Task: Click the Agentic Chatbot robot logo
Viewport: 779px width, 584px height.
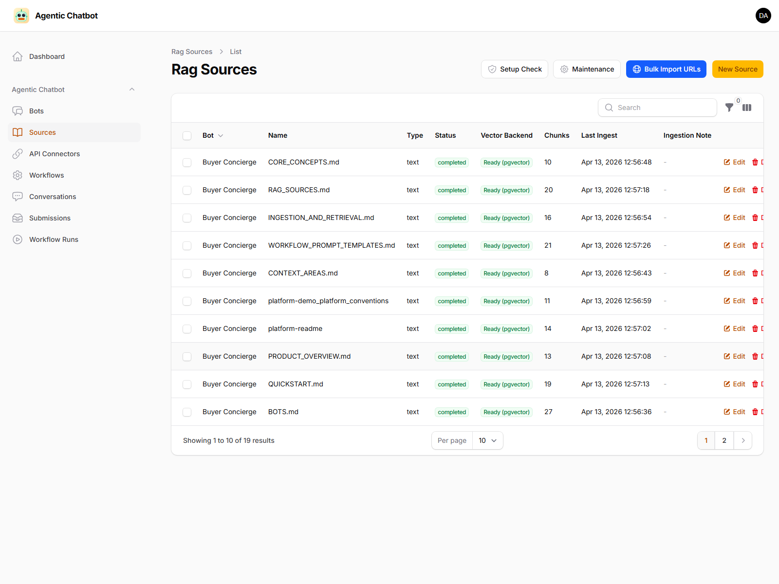Action: point(21,16)
